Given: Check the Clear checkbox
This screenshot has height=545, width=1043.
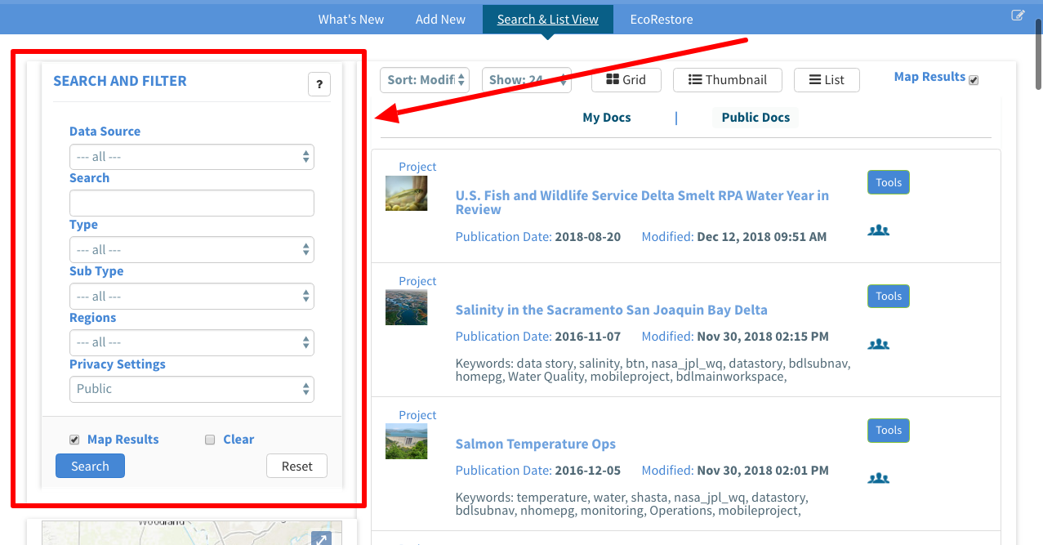Looking at the screenshot, I should tap(210, 440).
